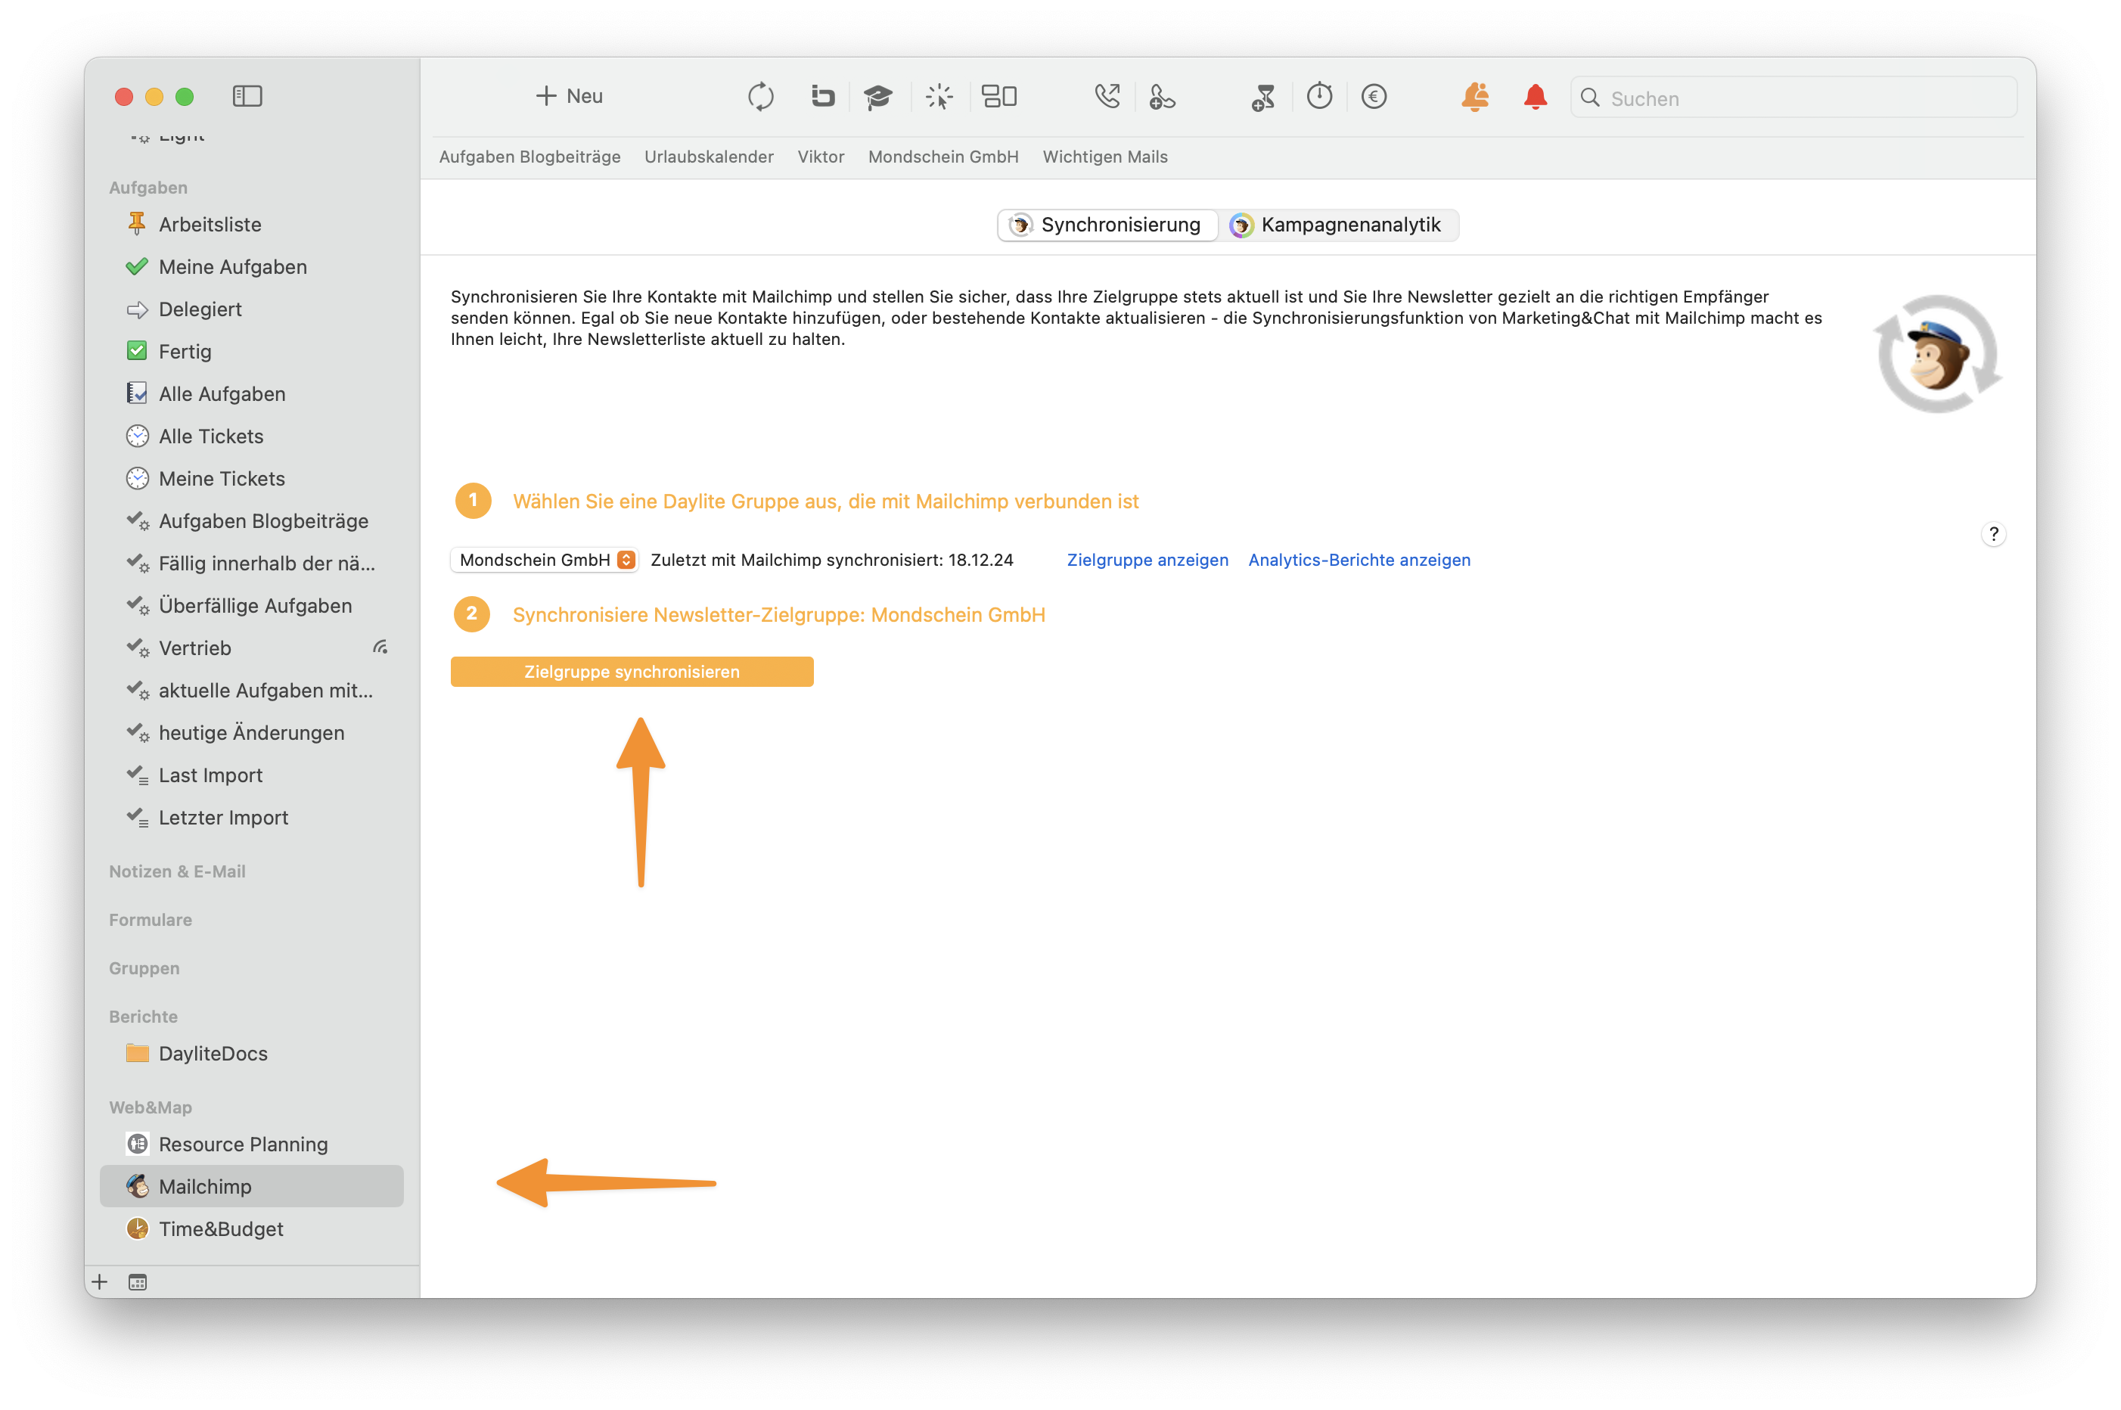Toggle the sidebar visibility icon
The width and height of the screenshot is (2121, 1410).
pyautogui.click(x=247, y=96)
